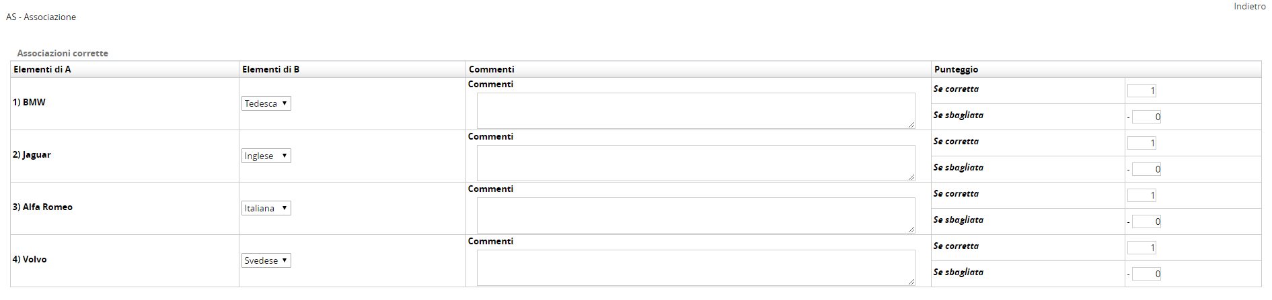
Task: Click the Alfa Romeo comments text area
Action: pos(696,215)
